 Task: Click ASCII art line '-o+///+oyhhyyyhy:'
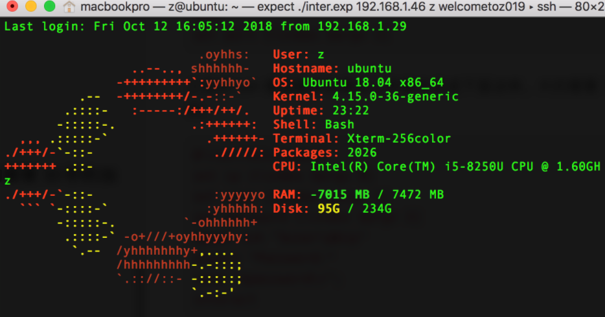click(x=187, y=237)
